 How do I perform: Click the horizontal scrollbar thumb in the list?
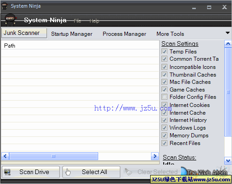tap(53, 156)
